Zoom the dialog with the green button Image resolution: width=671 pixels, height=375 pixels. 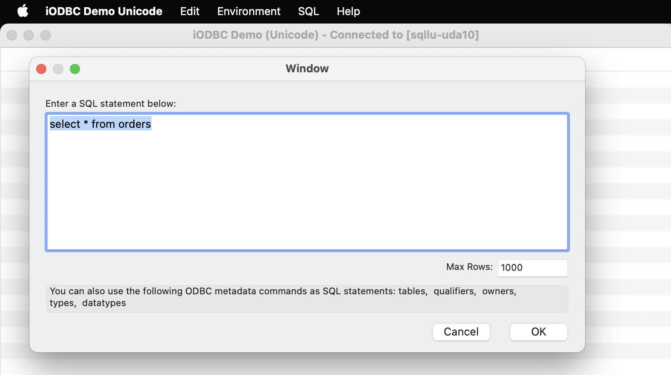(75, 69)
